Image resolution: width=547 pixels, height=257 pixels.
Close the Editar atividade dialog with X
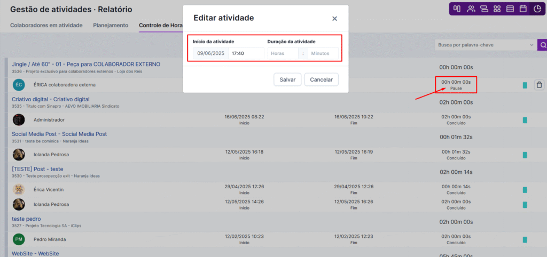(334, 19)
